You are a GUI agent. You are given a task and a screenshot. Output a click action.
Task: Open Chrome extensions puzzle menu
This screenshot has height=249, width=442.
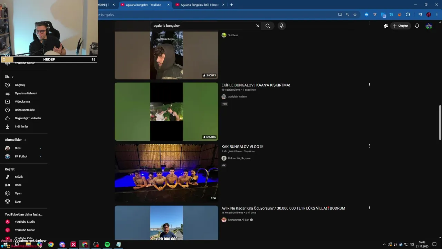(x=408, y=15)
